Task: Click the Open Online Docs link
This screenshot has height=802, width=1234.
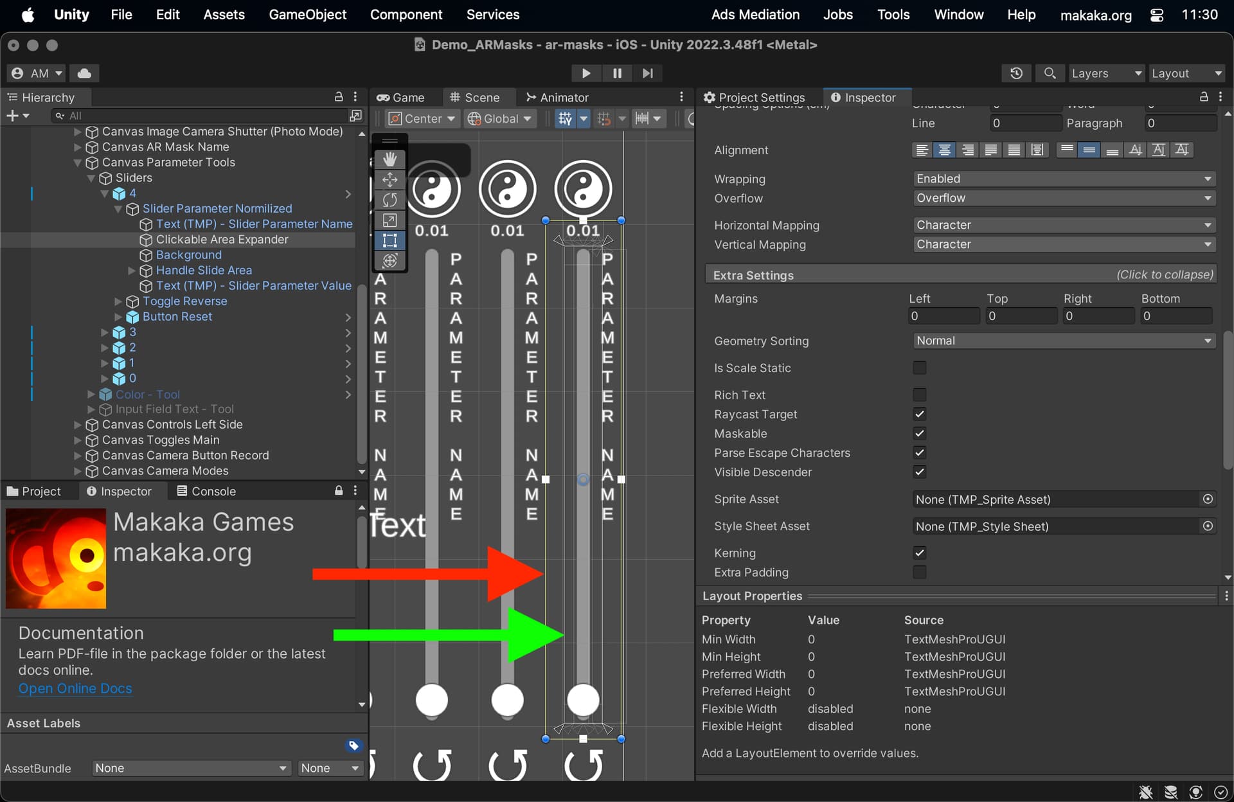Action: (x=75, y=688)
